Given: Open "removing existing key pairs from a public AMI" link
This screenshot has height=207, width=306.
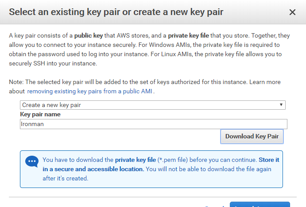Looking at the screenshot, I should [90, 92].
